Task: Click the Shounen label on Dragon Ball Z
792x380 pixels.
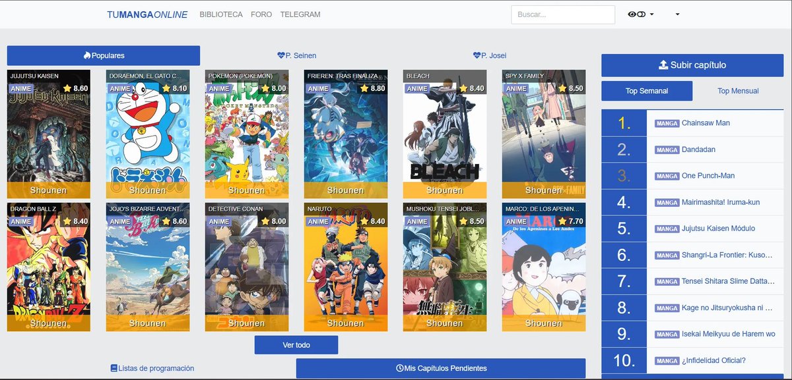Action: point(49,323)
